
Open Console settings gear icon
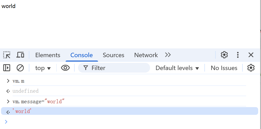[x=251, y=68]
